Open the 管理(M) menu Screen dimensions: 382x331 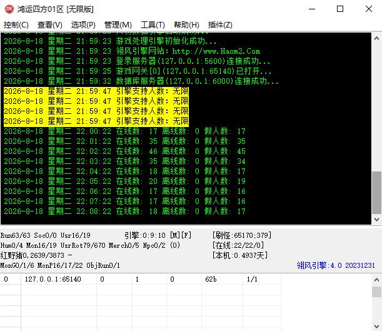pos(118,25)
